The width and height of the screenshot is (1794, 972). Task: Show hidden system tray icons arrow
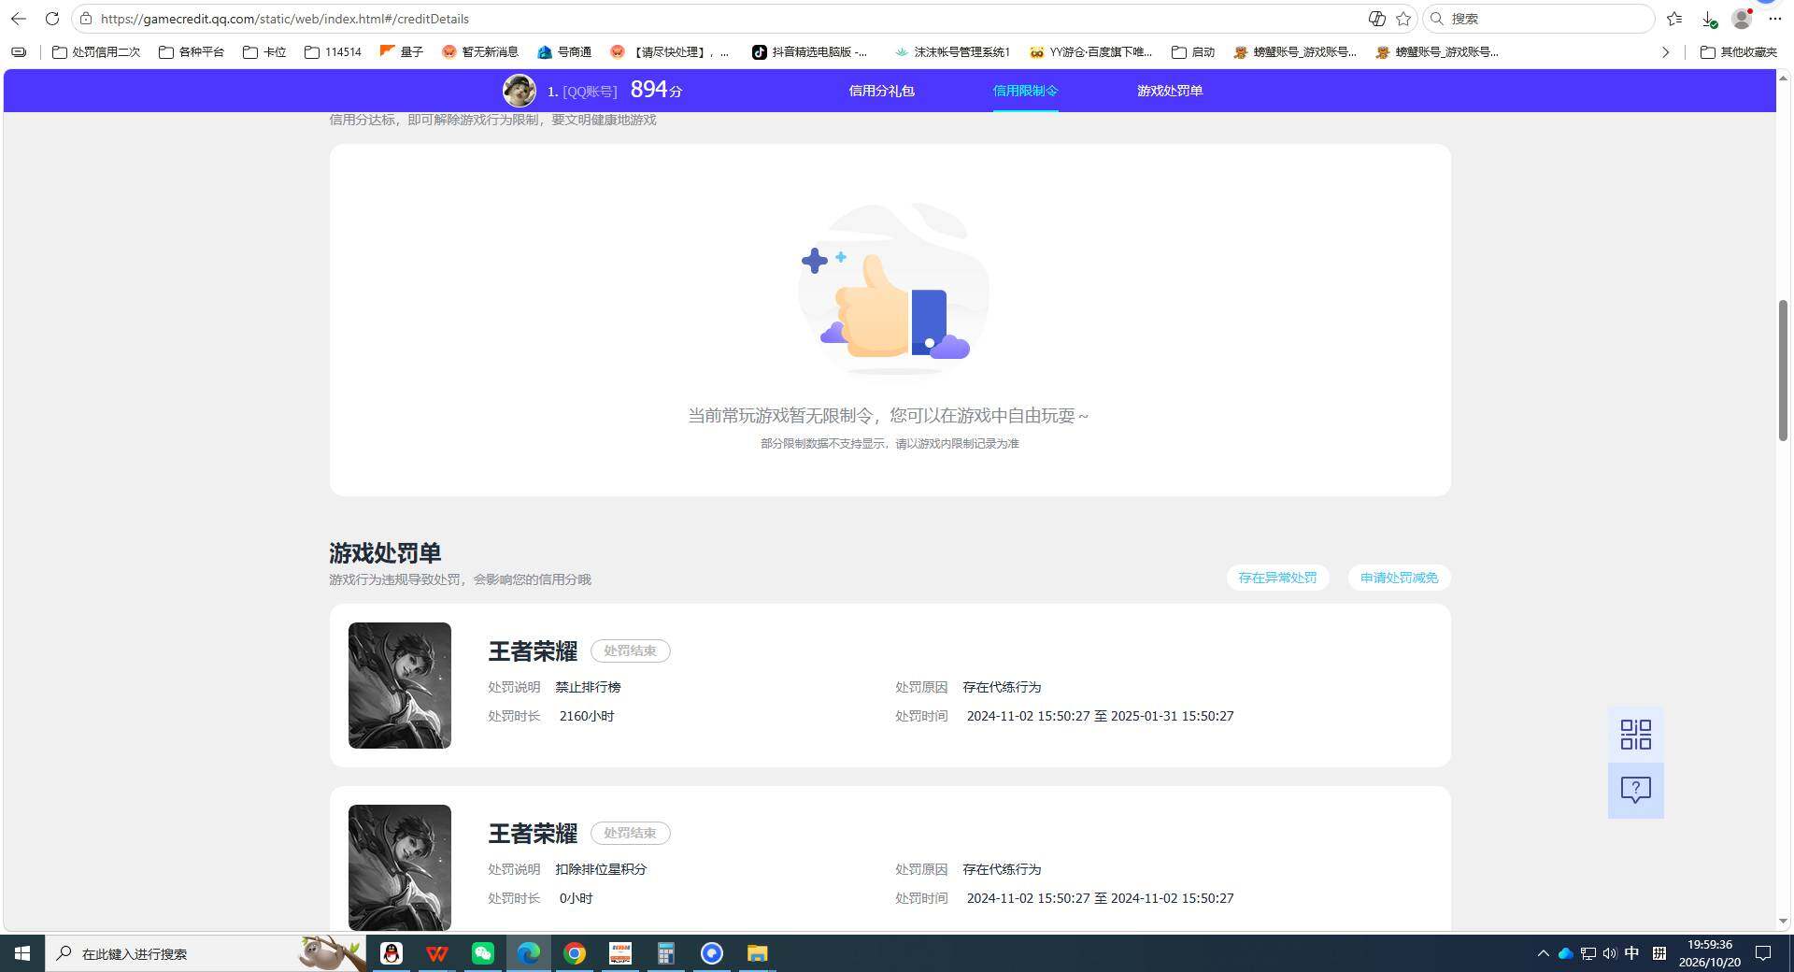(1543, 953)
